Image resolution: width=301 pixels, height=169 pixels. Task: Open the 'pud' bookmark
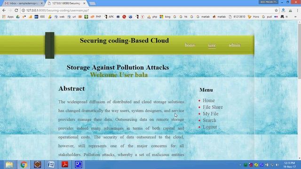[x=267, y=17]
